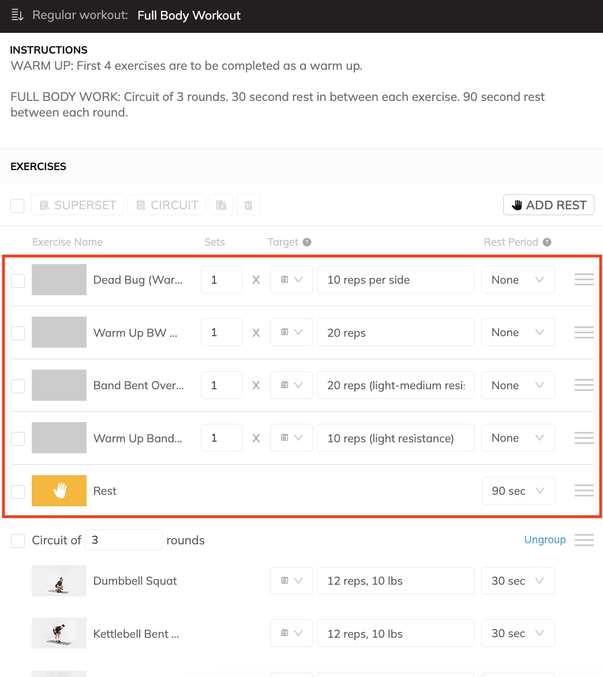Click the Warm Up BW gray thumbnail

[x=59, y=332]
